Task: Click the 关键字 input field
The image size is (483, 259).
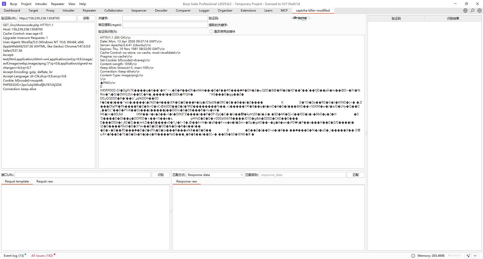Action: (165, 18)
